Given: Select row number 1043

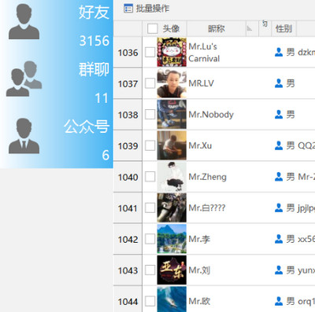Looking at the screenshot, I should (x=128, y=270).
